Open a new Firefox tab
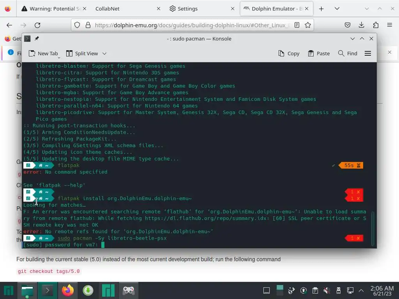The image size is (399, 299). (x=321, y=9)
